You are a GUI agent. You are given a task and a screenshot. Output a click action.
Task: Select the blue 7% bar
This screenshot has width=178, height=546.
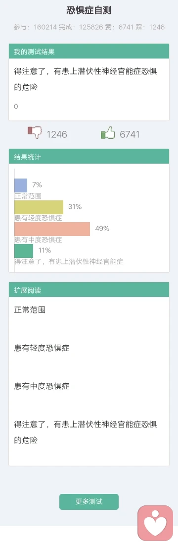(x=21, y=185)
